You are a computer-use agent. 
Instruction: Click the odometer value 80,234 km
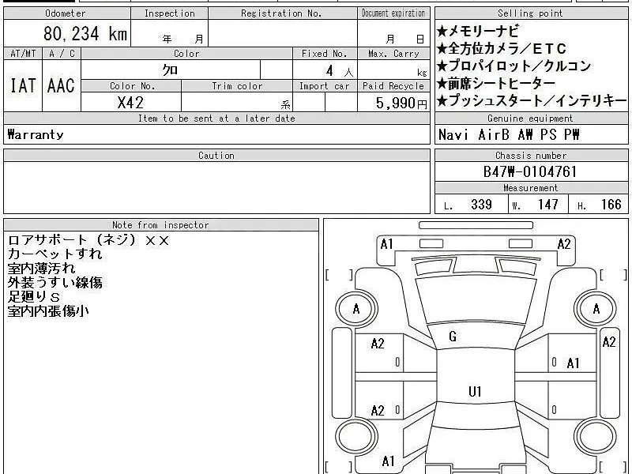[85, 33]
